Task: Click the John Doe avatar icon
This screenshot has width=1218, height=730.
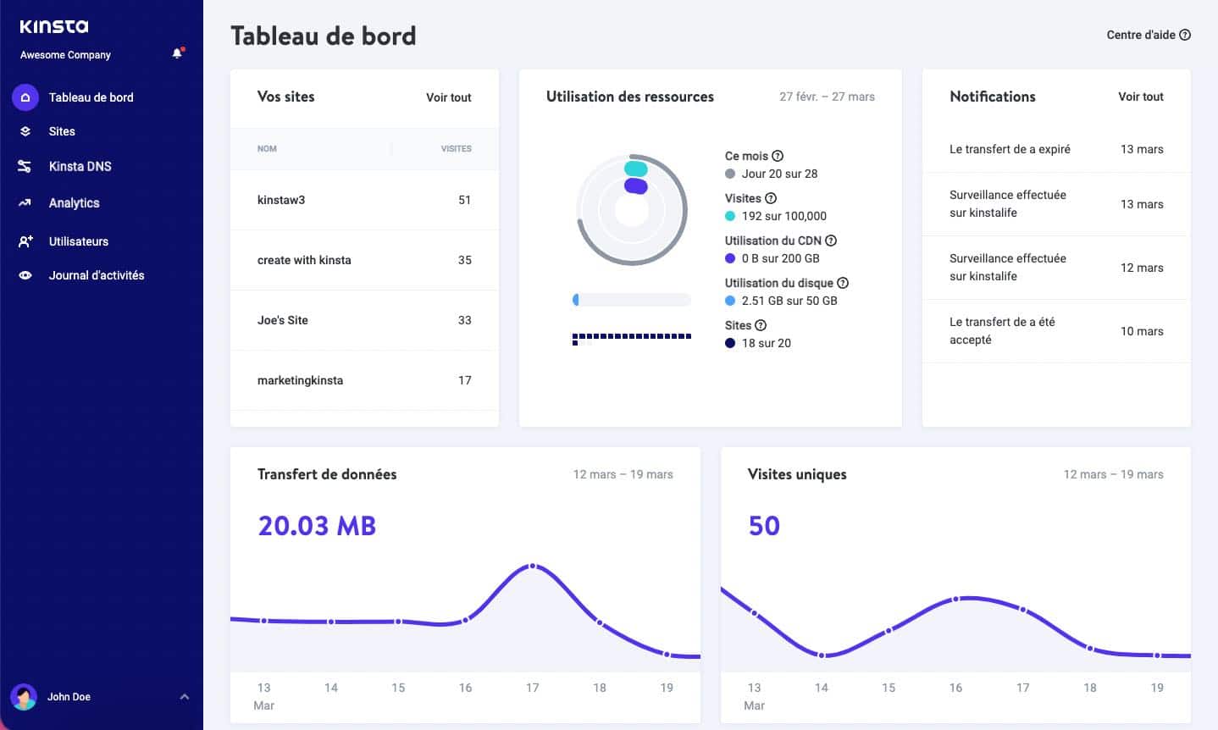Action: [23, 696]
